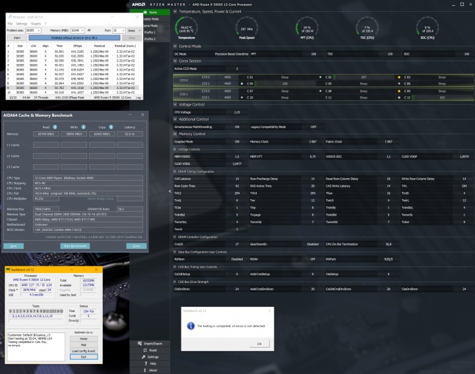This screenshot has width=475, height=374.
Task: Click the Peak Speed gauge dial
Action: 247,27
